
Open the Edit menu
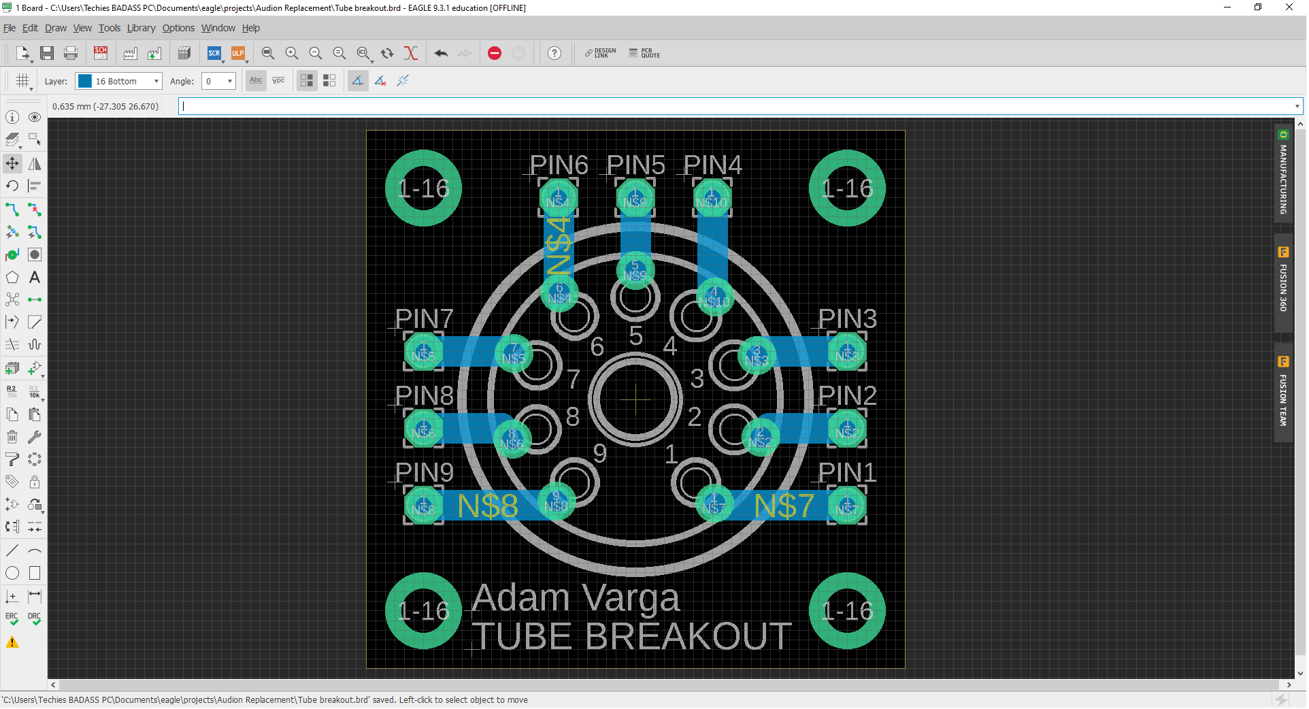(x=30, y=28)
